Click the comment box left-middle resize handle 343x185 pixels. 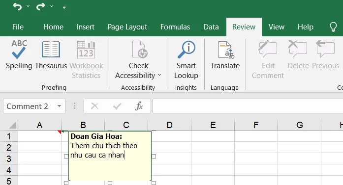pos(66,156)
